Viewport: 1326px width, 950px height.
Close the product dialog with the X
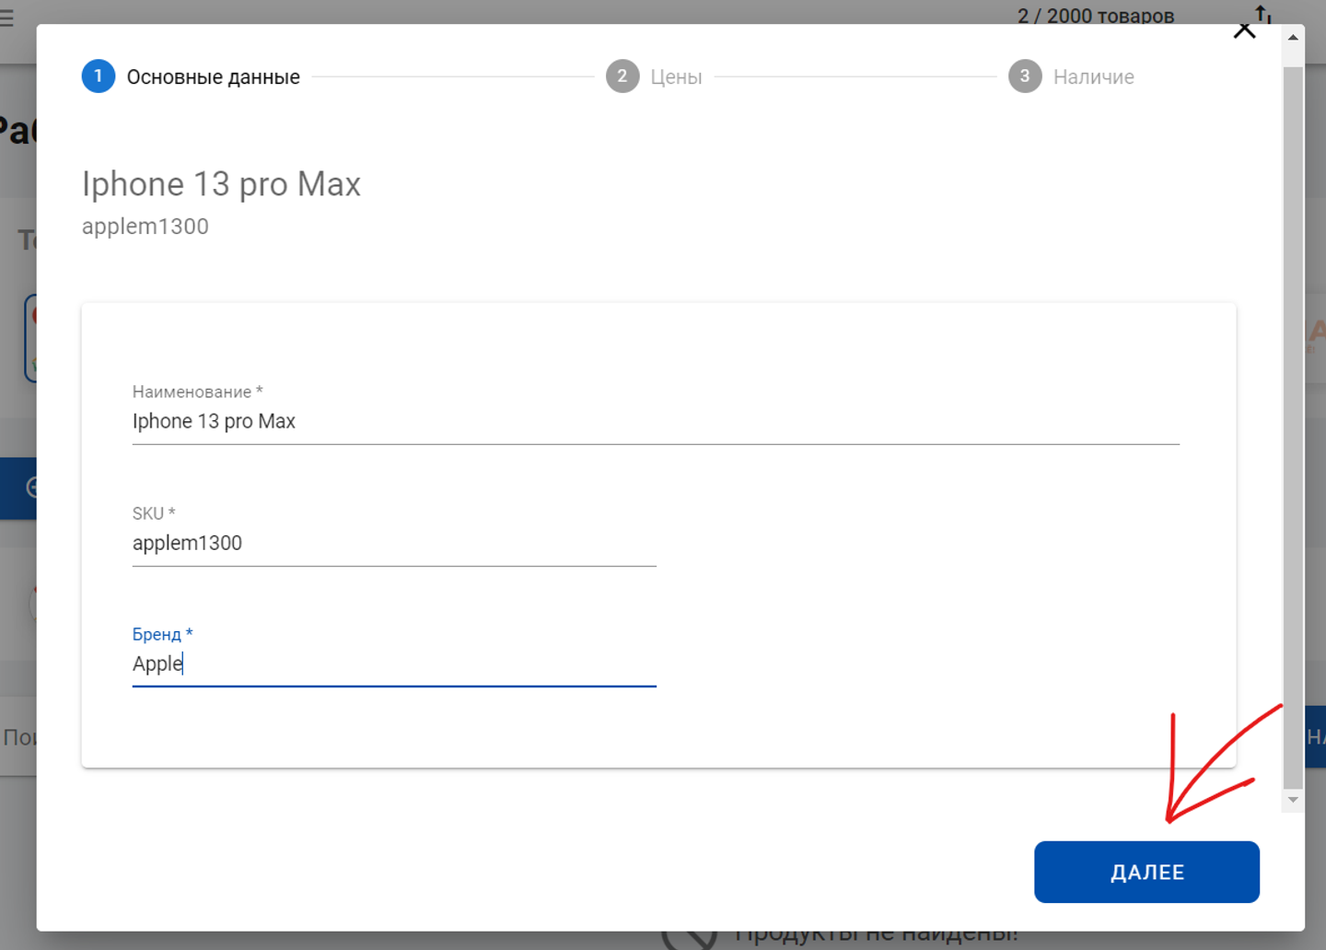pyautogui.click(x=1244, y=30)
